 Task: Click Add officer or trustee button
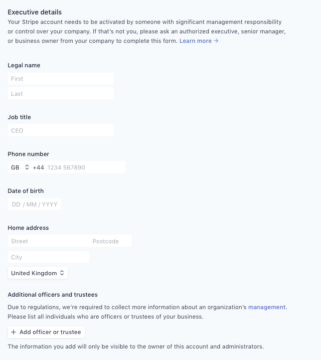tap(46, 332)
